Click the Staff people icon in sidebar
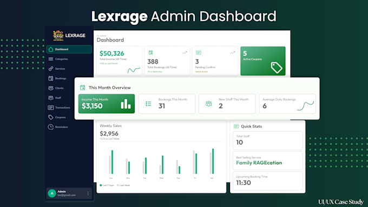The height and width of the screenshot is (207, 368). 51,98
